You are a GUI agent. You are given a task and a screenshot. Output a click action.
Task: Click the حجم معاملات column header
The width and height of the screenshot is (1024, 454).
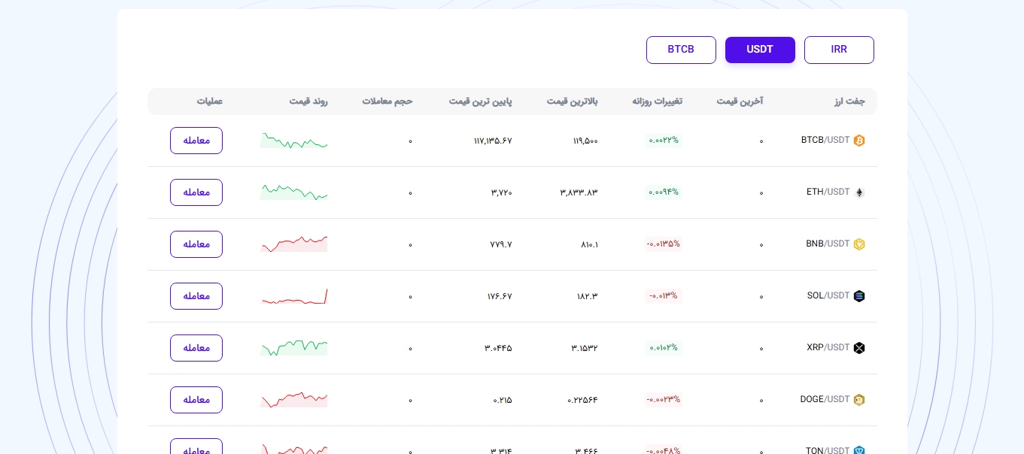point(387,101)
